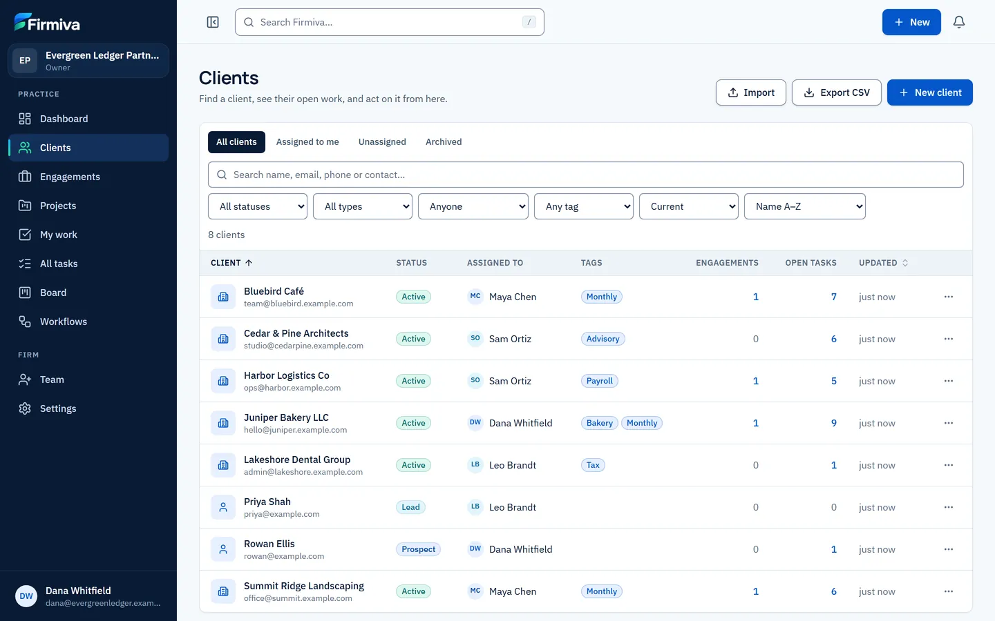Viewport: 995px width, 621px height.
Task: Open the Current period dropdown
Action: click(x=689, y=206)
